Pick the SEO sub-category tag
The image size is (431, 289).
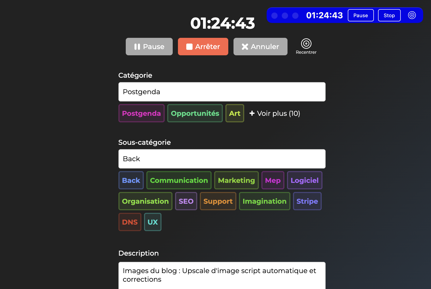click(186, 201)
